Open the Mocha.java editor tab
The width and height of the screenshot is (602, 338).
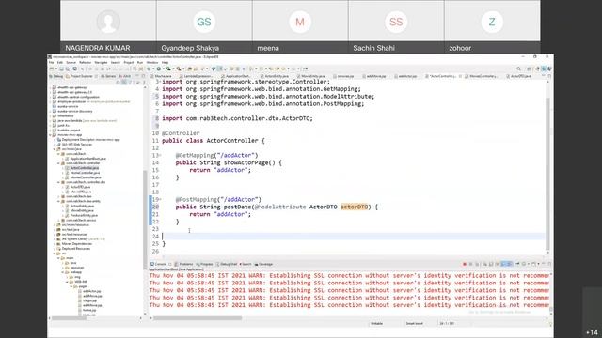163,76
